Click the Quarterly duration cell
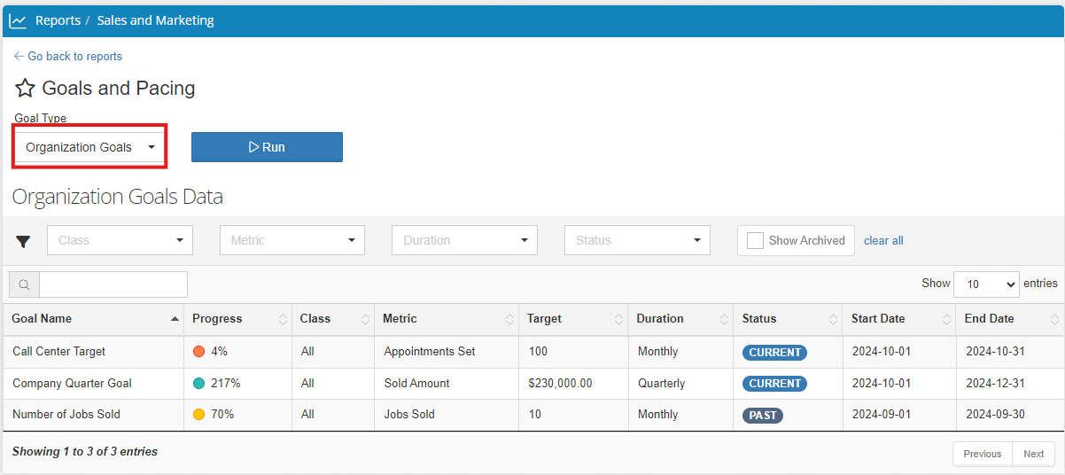This screenshot has width=1065, height=475. tap(662, 384)
